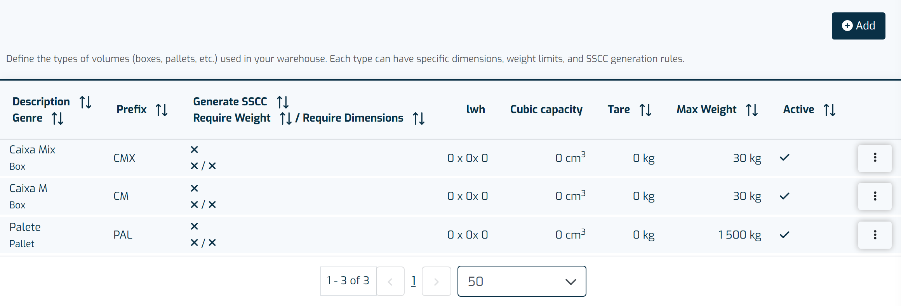Open actions menu for Caixa M

875,196
